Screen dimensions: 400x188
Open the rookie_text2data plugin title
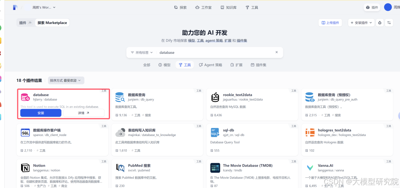click(x=237, y=95)
